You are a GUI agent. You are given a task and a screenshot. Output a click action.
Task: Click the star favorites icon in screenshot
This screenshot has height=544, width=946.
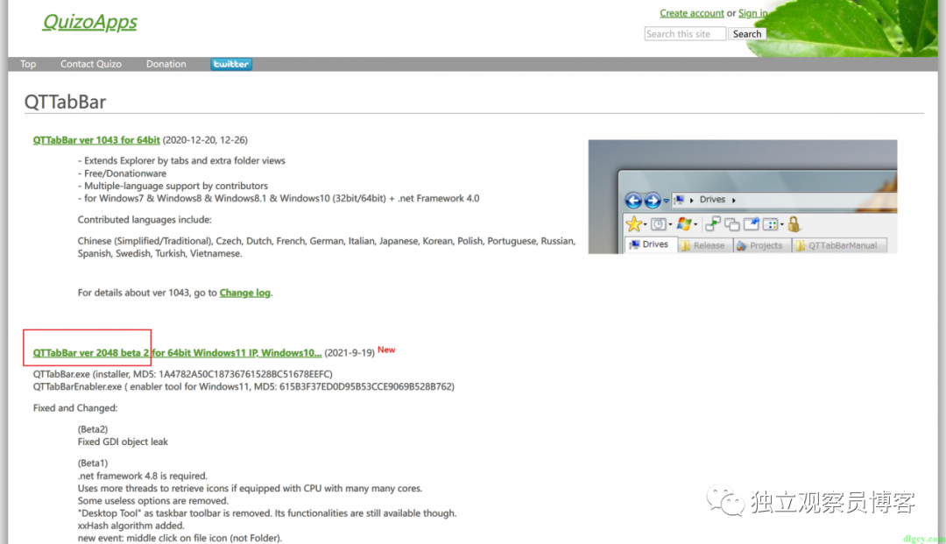coord(633,224)
